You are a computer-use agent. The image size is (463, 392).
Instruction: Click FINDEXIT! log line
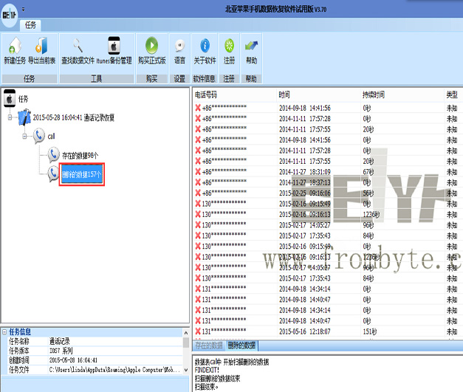click(x=207, y=370)
